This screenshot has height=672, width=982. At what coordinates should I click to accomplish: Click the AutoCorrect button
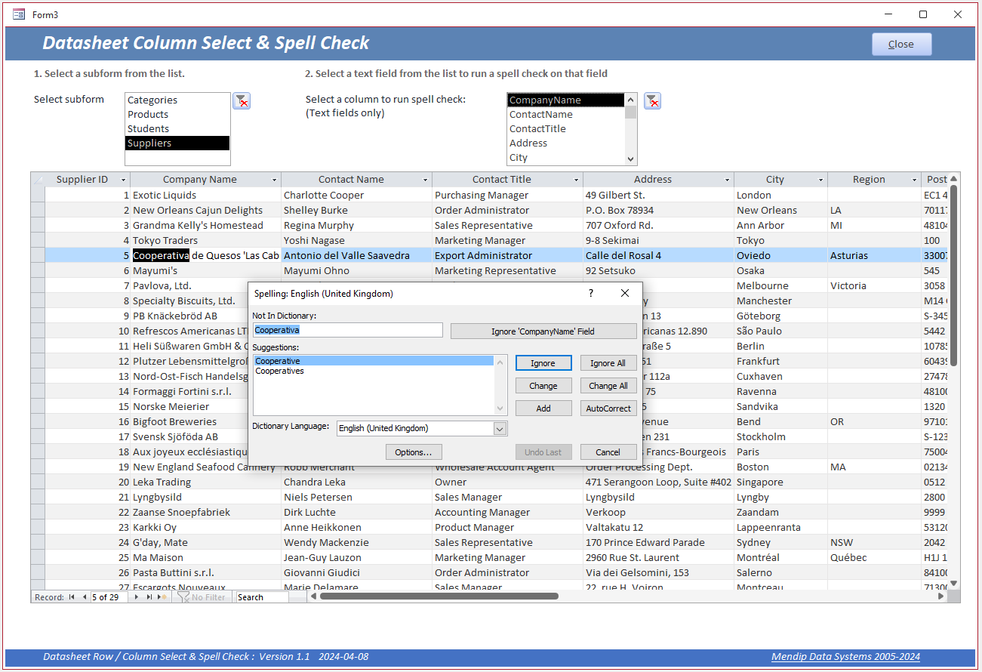608,408
